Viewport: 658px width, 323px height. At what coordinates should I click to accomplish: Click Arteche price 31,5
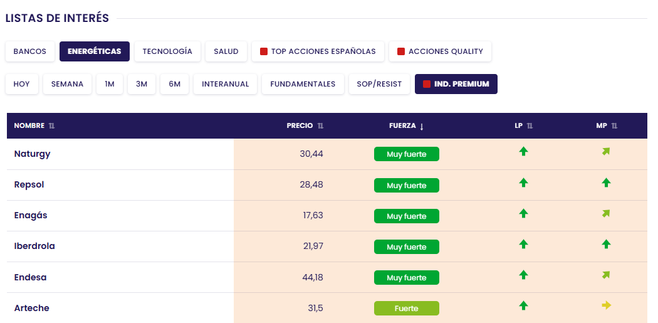(316, 308)
